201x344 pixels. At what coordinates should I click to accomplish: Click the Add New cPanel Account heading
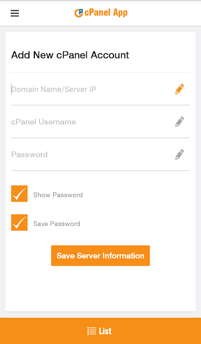[70, 55]
